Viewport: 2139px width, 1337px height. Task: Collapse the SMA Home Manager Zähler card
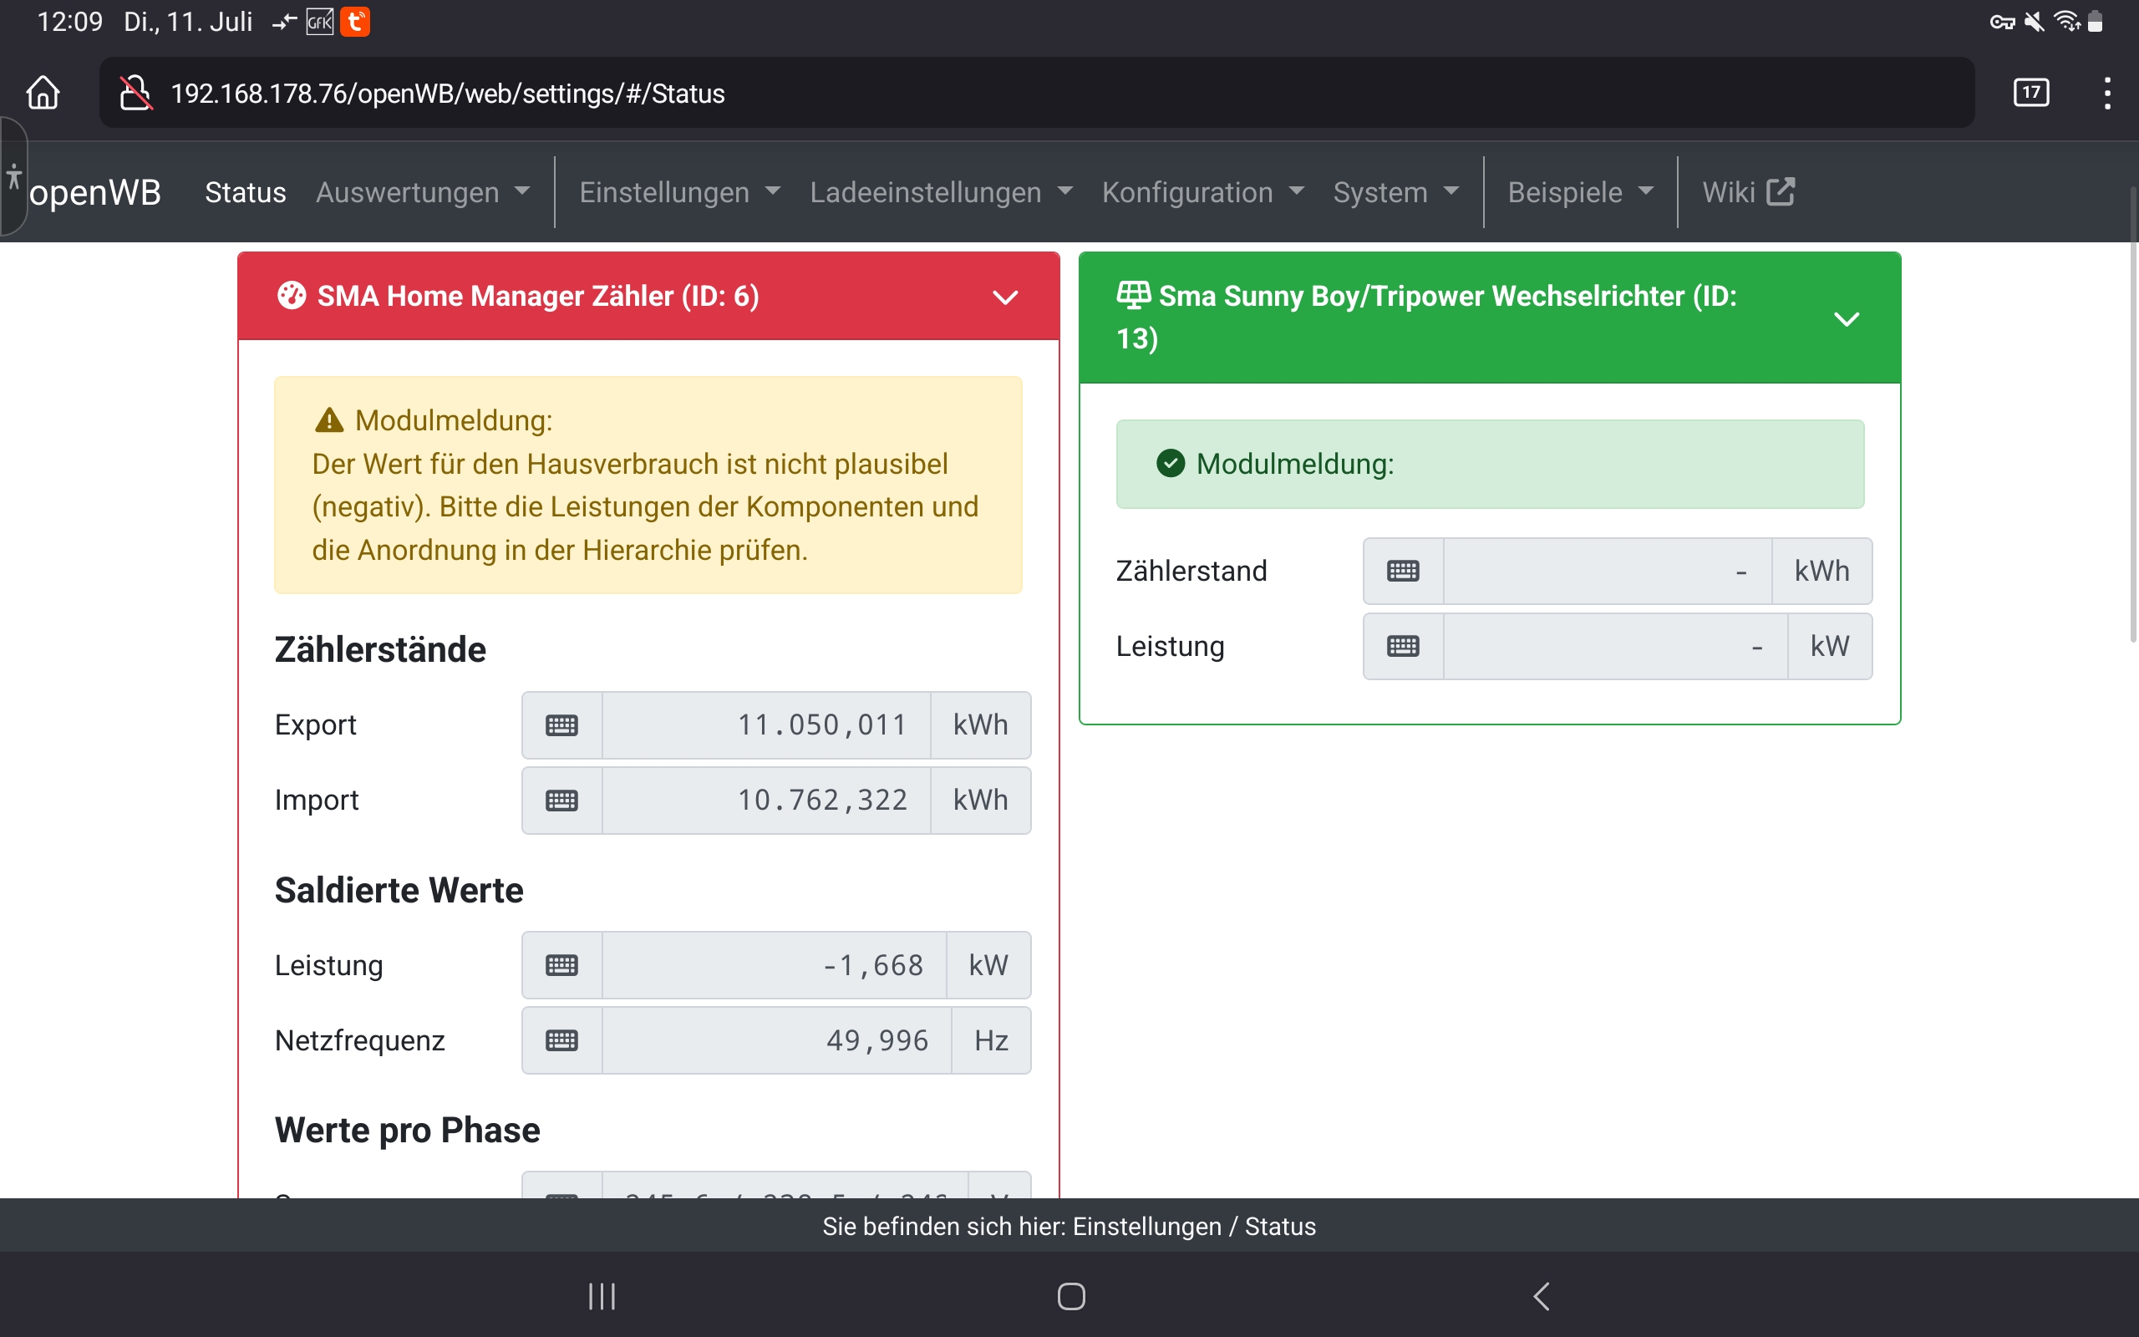[x=1005, y=297]
